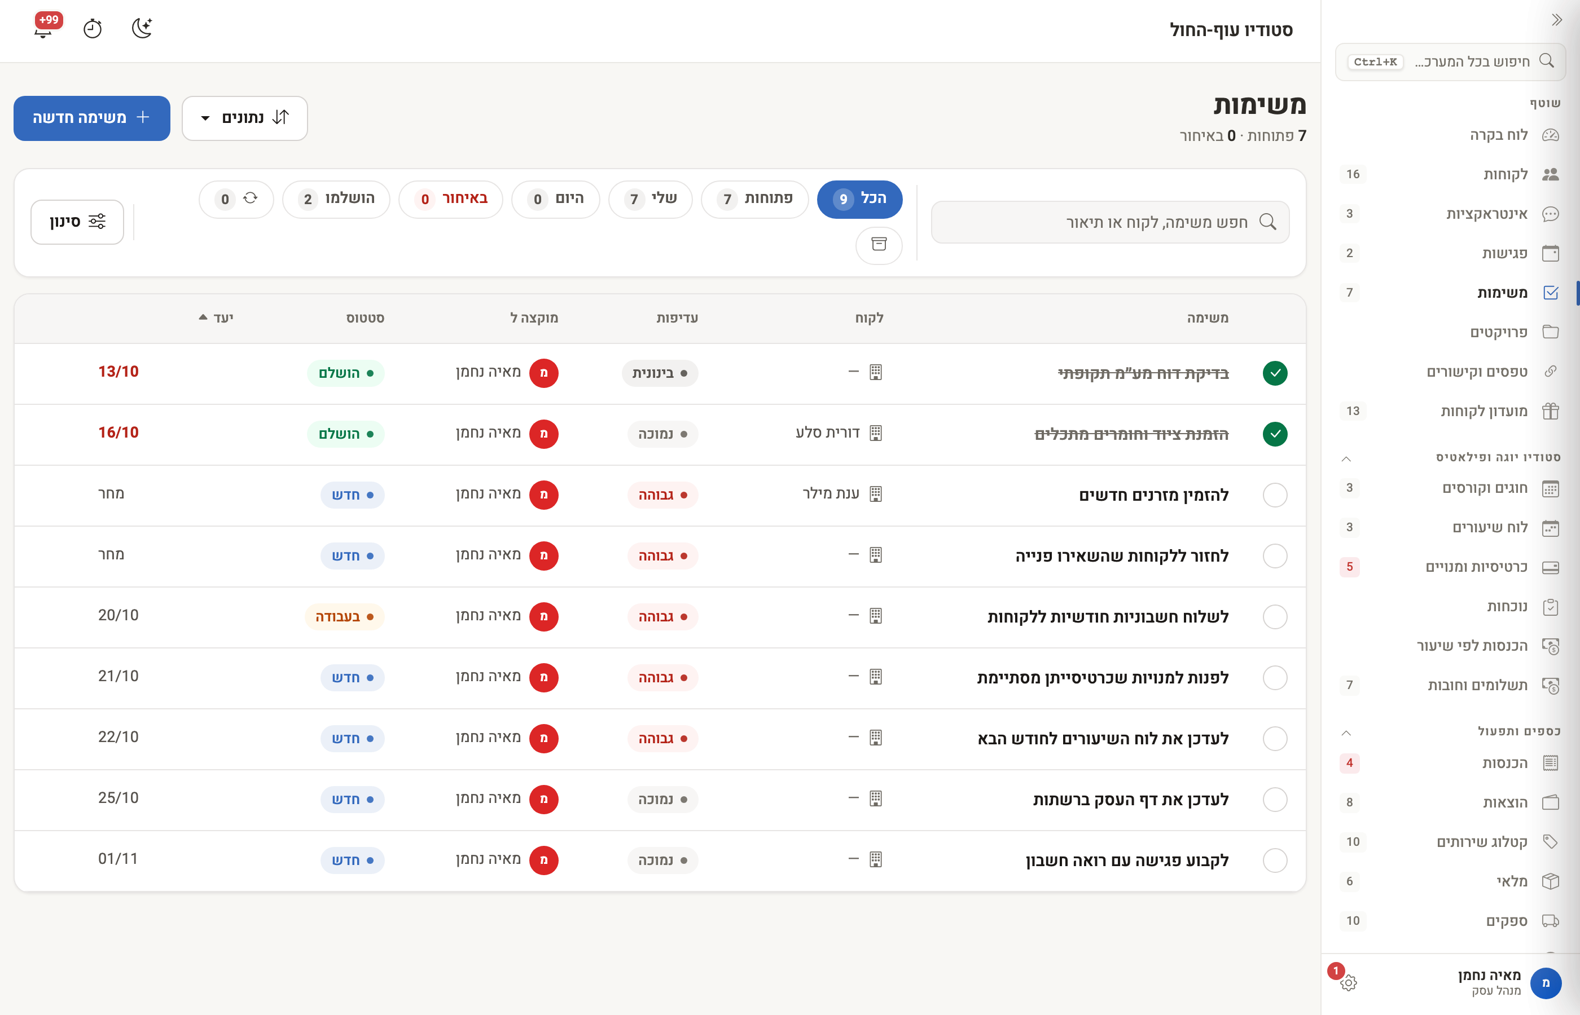1580x1015 pixels.
Task: Mark להזמין מזרנים חדשים as done
Action: click(1275, 495)
